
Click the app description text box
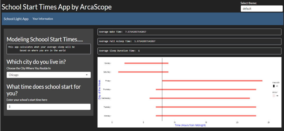tap(48, 49)
